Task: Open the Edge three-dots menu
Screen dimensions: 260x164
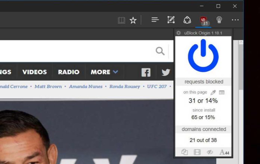Action: pyautogui.click(x=235, y=20)
